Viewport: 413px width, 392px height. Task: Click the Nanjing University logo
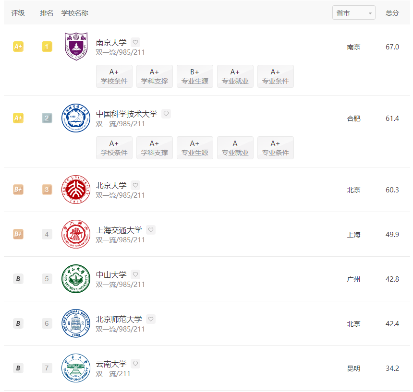click(76, 47)
